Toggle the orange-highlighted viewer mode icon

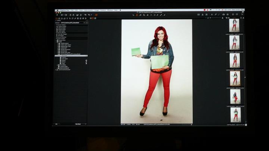93,18
